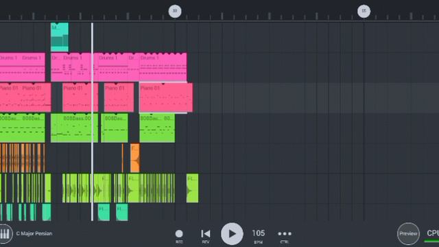The height and width of the screenshot is (247, 439).
Task: Select the wide orange clip labeled F
Action: (134, 158)
